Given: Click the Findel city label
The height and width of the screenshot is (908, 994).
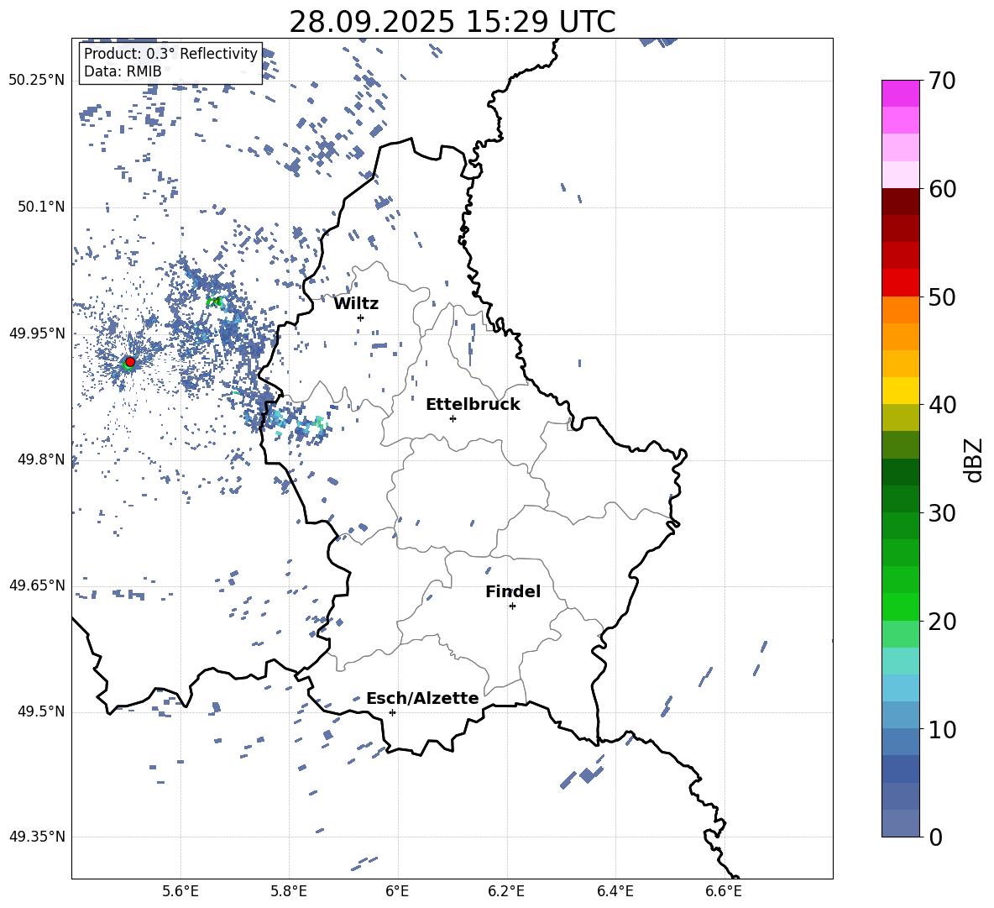Looking at the screenshot, I should pyautogui.click(x=513, y=591).
